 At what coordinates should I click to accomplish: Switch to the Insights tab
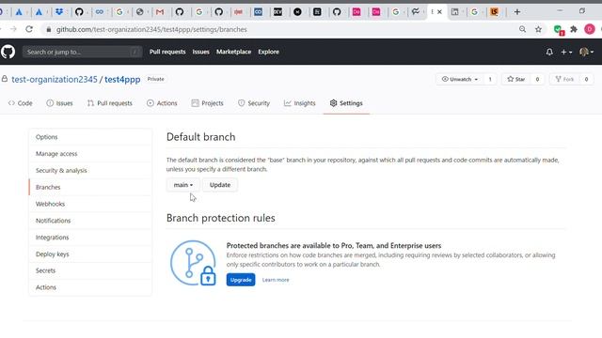pyautogui.click(x=299, y=103)
